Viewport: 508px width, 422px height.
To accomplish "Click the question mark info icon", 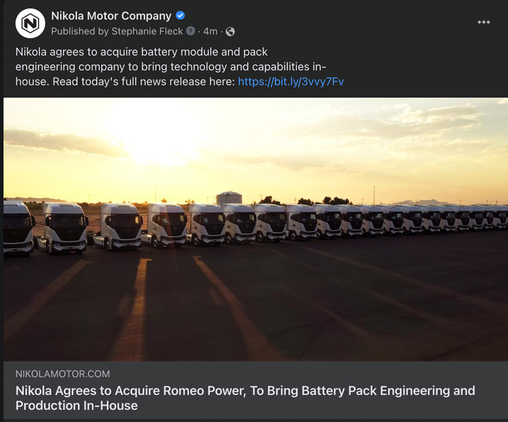I will 191,31.
